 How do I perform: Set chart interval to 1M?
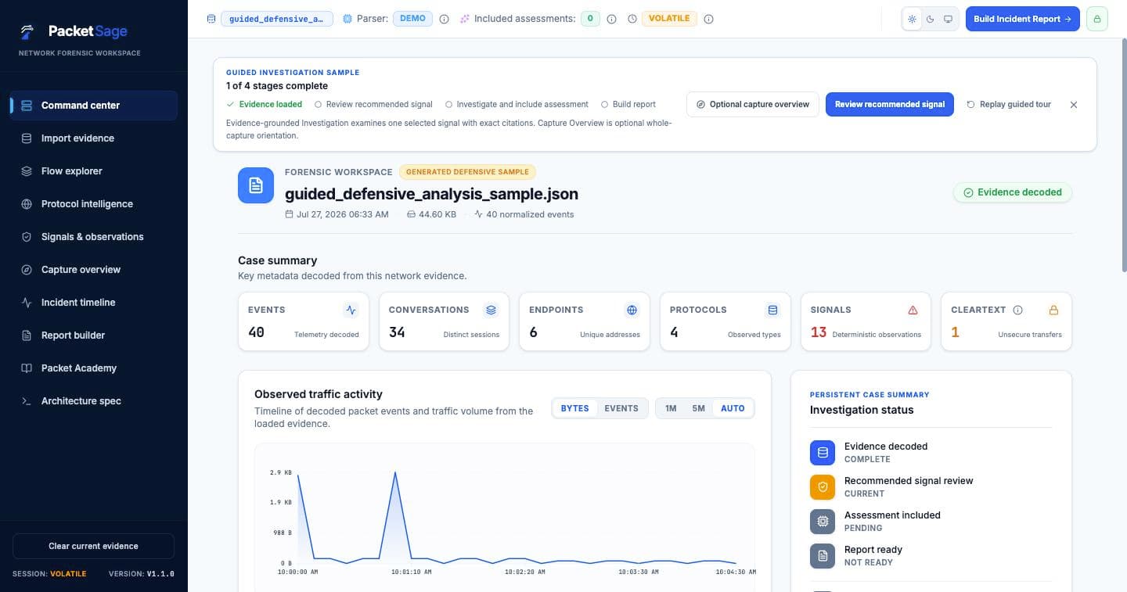[x=671, y=408]
